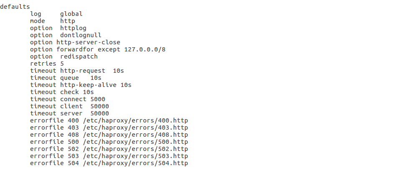419x171 pixels.
Task: Click the word "defaults" heading
Action: click(15, 7)
